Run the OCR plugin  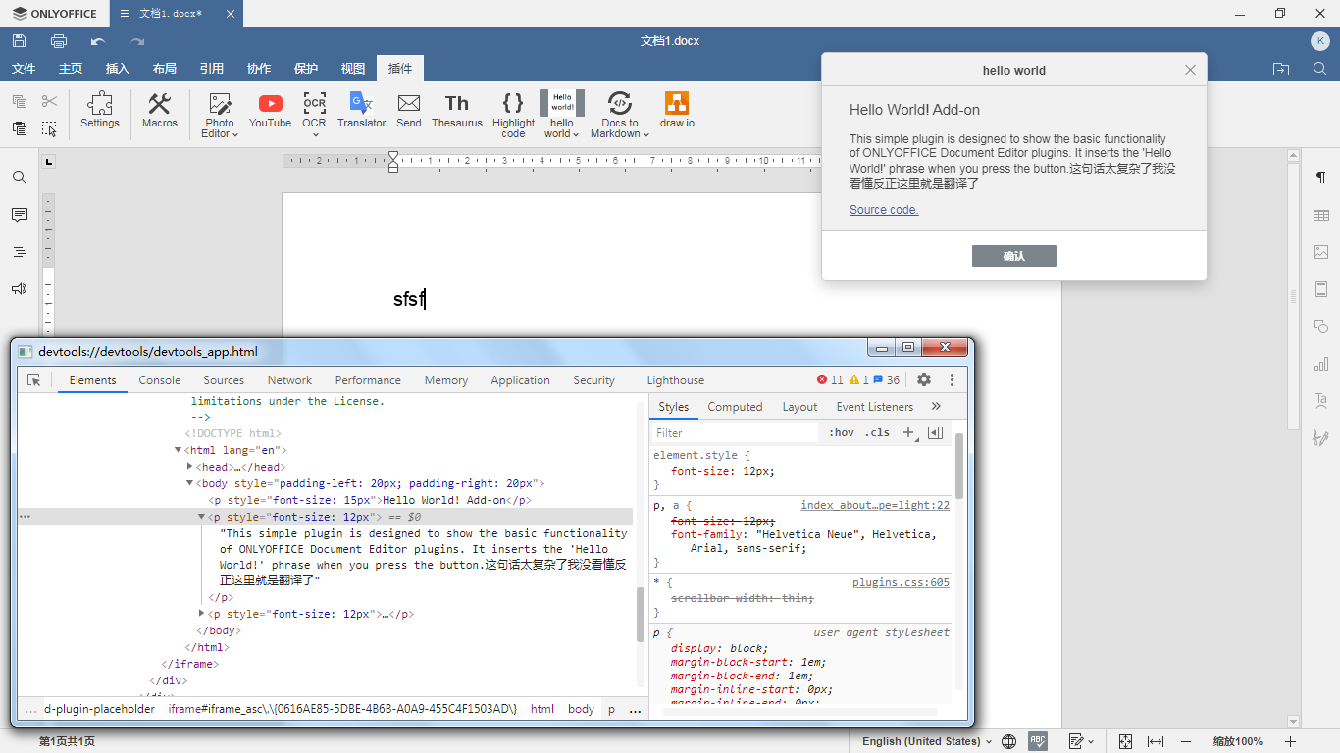coord(314,115)
